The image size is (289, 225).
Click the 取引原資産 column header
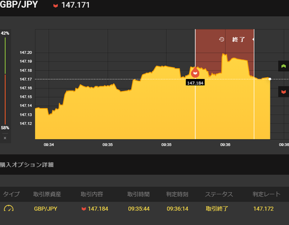point(47,194)
